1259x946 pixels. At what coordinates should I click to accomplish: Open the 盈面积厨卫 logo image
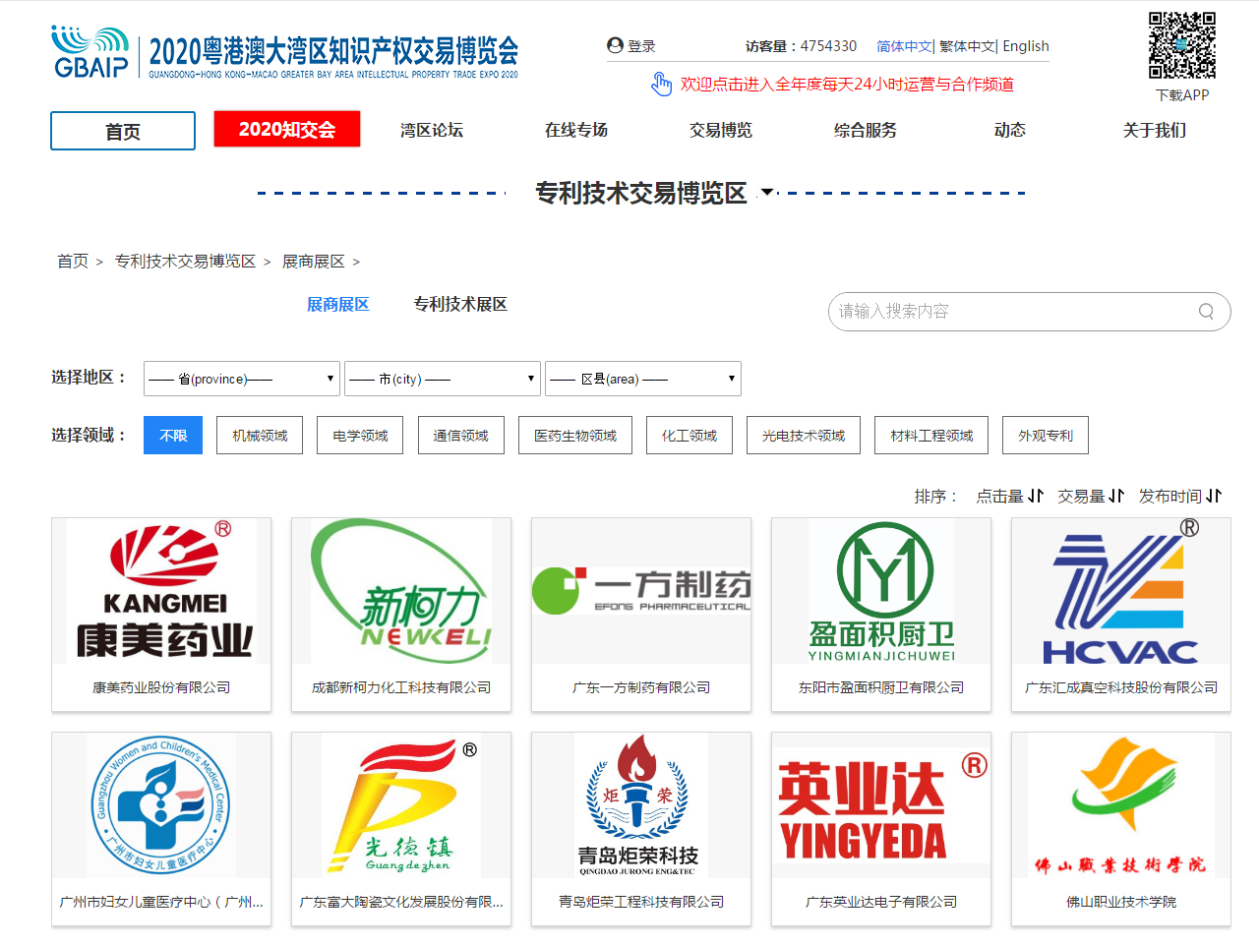[x=881, y=591]
